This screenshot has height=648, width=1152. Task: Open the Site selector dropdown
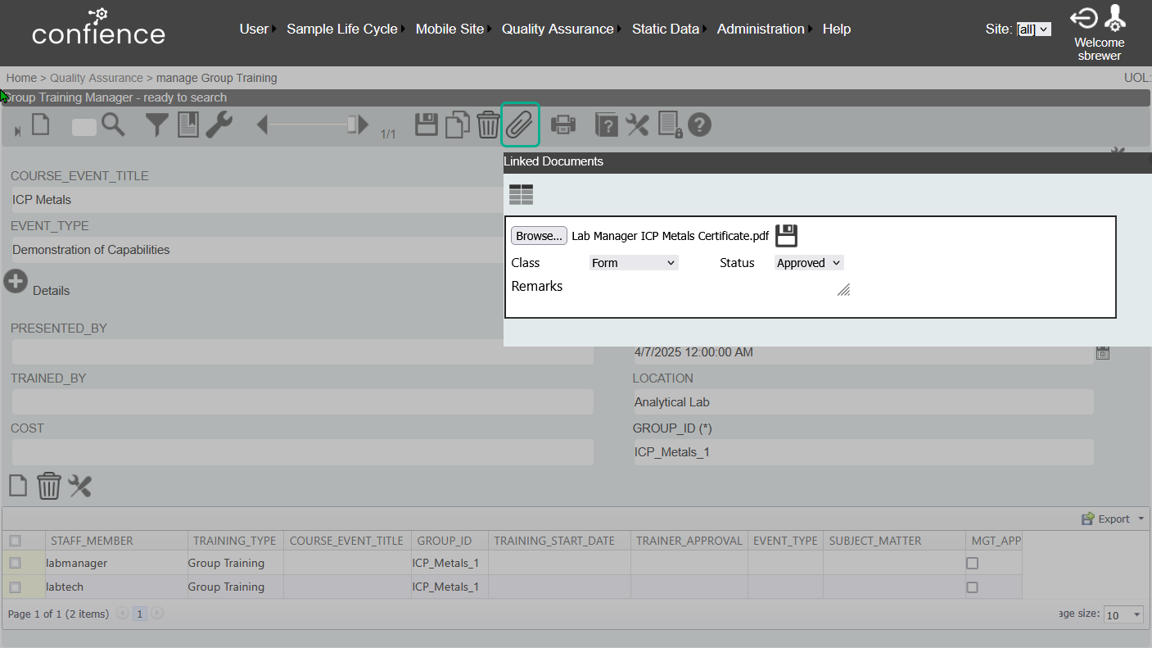(x=1033, y=29)
